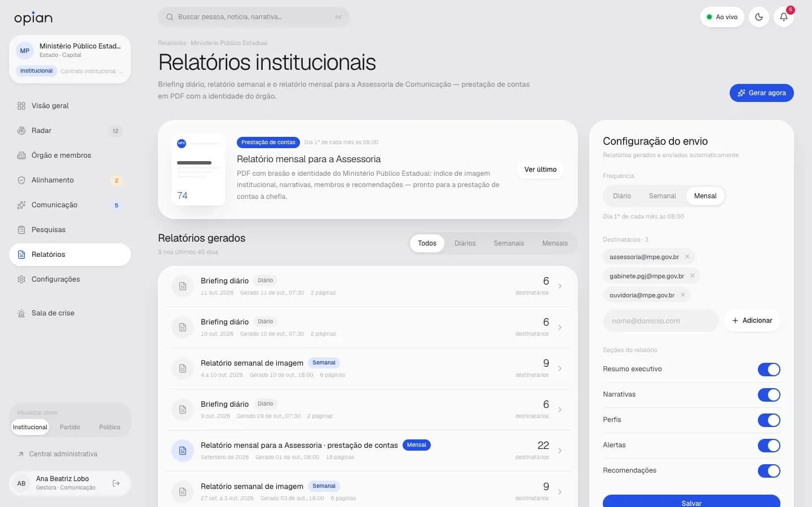Turn off the Narrativas toggle
Screen dimensions: 812x507
(x=769, y=395)
